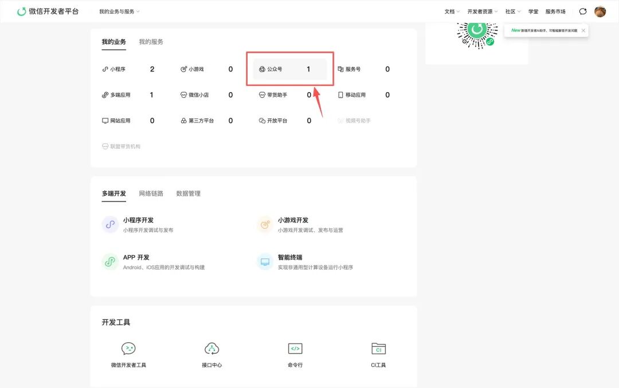Expand the 开发者资源 dropdown
619x388 pixels.
click(483, 11)
